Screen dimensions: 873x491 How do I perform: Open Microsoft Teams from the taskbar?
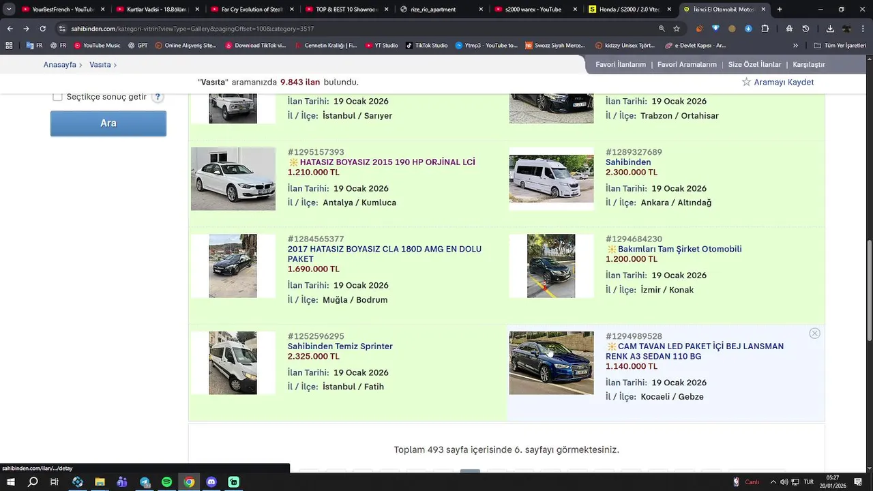click(122, 482)
